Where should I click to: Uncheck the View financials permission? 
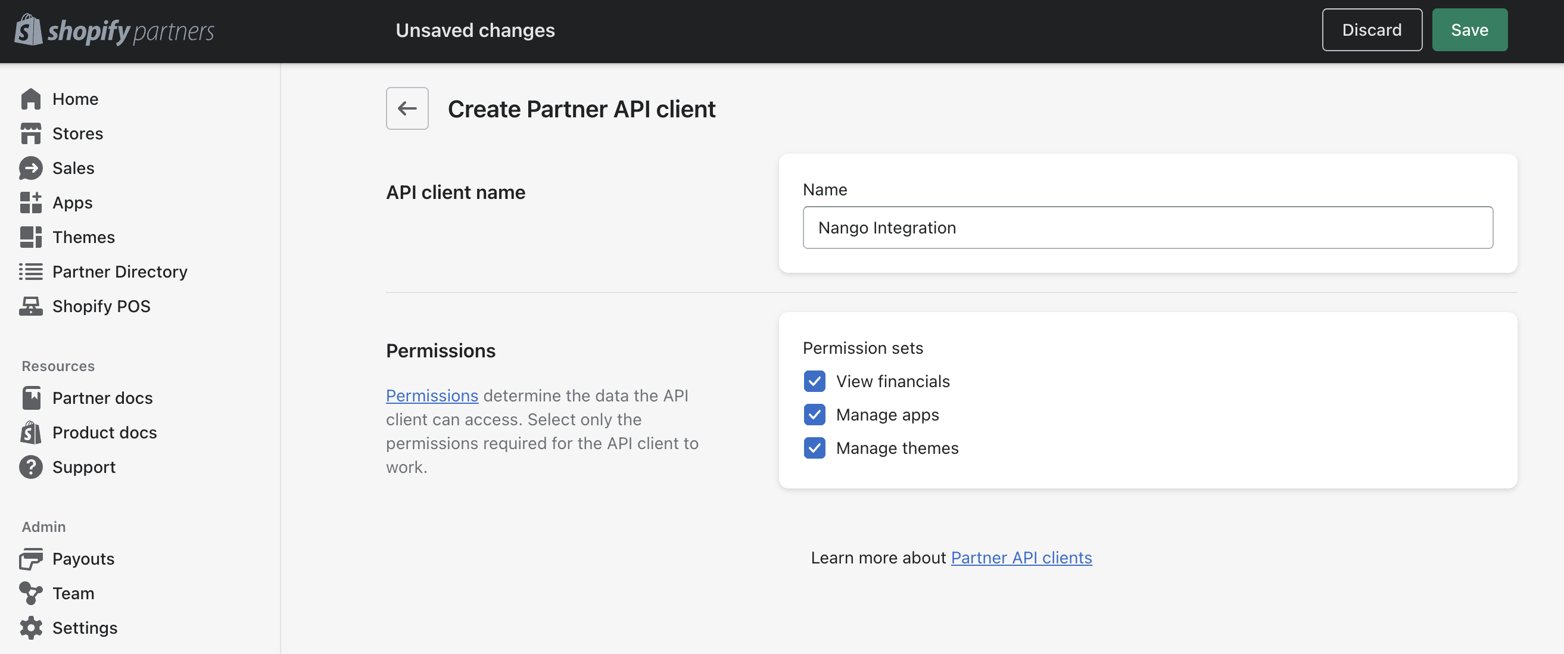click(x=814, y=381)
